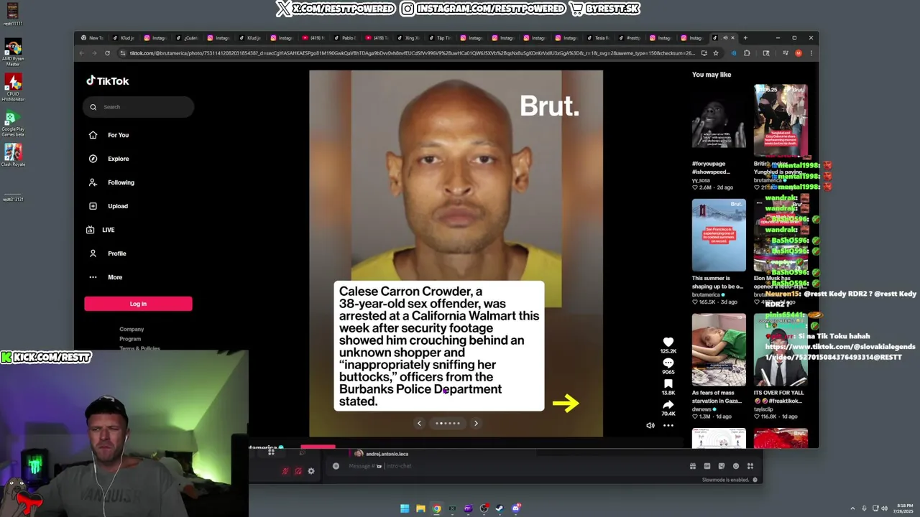Viewport: 920px width, 517px height.
Task: Toggle Discord microphone mute
Action: click(285, 471)
